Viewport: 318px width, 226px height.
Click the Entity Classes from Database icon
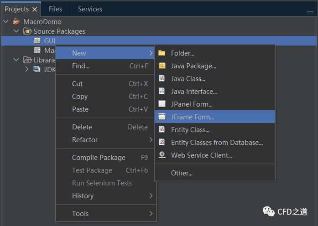(162, 143)
